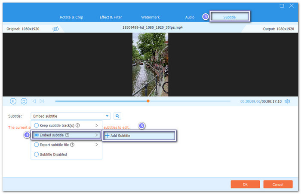Click the Output: 1080x1920 label

[278, 29]
